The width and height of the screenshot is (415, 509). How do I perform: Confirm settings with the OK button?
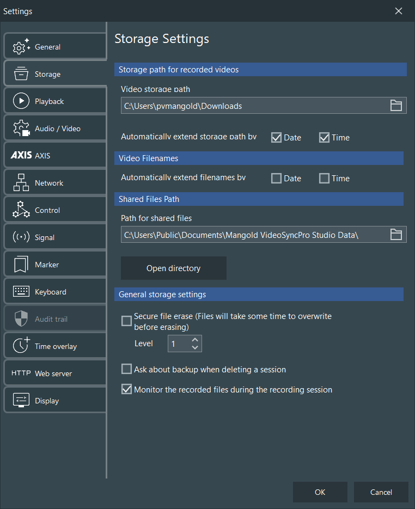tap(320, 492)
